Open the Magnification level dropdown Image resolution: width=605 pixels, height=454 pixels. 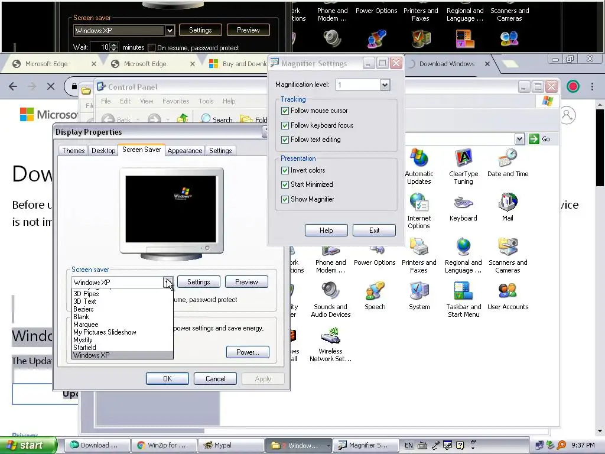point(385,85)
